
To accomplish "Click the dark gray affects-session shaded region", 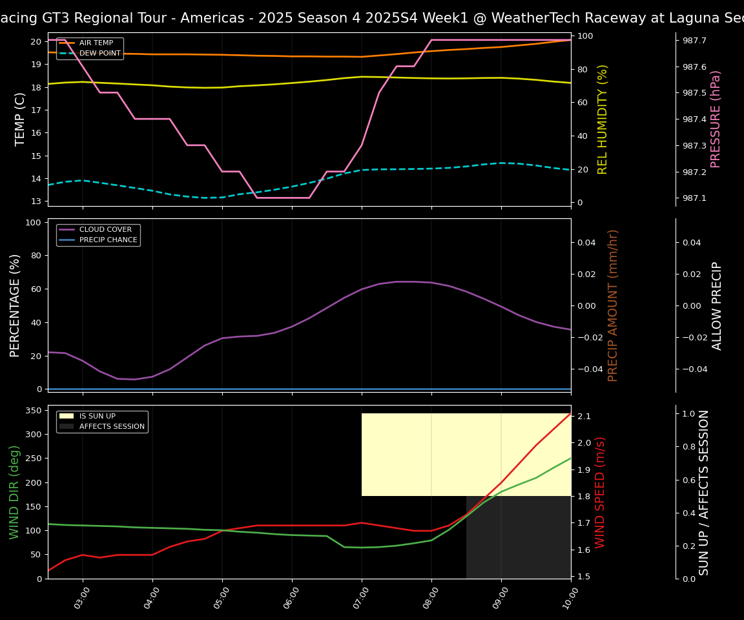I will (x=518, y=537).
